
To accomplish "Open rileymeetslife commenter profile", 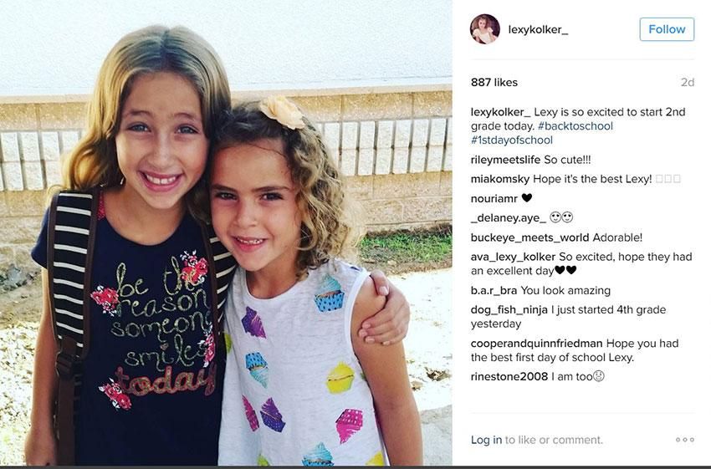I will 505,160.
